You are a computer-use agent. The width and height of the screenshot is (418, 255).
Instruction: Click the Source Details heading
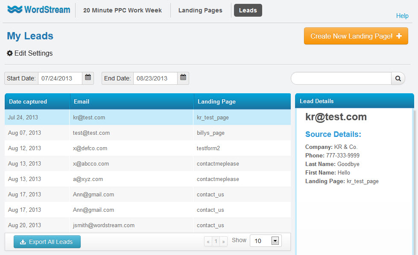333,134
